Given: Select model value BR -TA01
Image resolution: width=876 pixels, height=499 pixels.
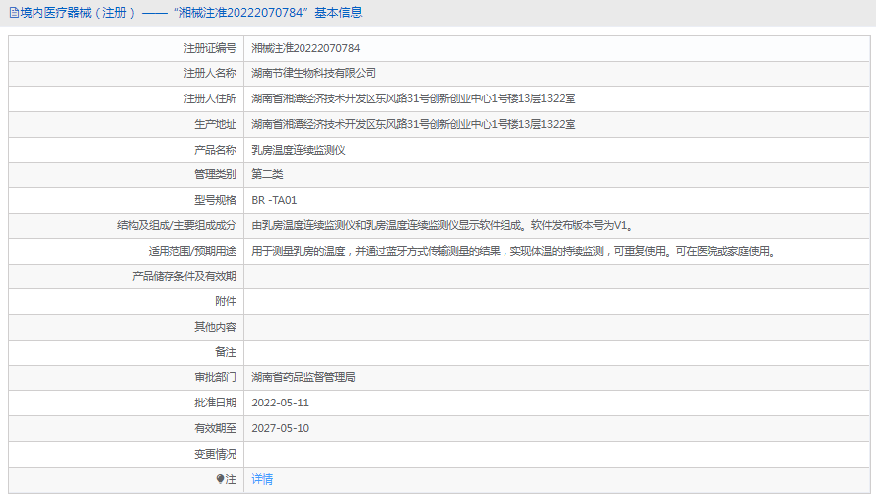Looking at the screenshot, I should 274,200.
